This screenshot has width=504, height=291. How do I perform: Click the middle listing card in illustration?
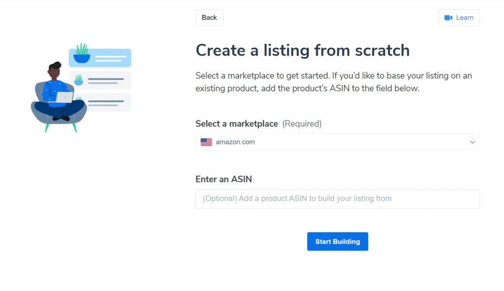pos(101,79)
